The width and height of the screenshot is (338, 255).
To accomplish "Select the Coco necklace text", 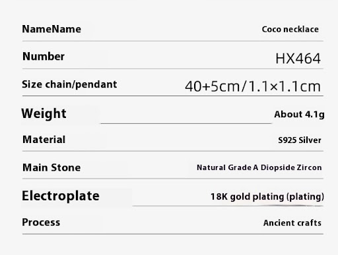I will [x=290, y=30].
